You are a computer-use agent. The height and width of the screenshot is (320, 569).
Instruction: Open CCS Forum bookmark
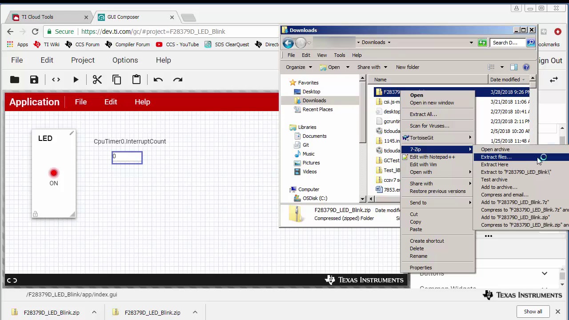coord(82,44)
